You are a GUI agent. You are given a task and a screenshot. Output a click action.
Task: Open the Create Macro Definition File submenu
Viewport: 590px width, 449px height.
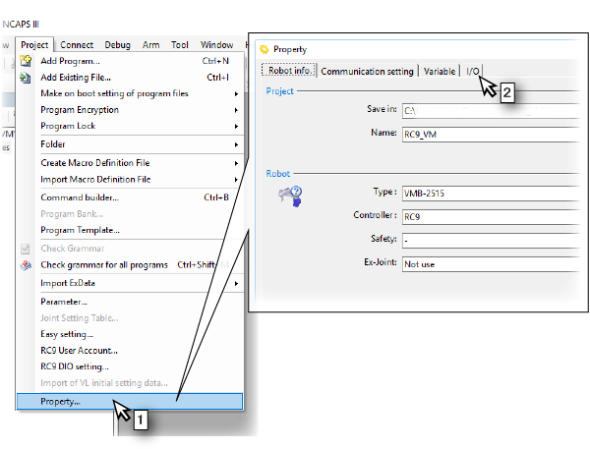coord(236,162)
